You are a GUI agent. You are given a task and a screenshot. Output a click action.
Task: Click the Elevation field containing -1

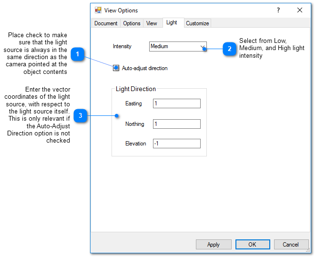point(176,144)
